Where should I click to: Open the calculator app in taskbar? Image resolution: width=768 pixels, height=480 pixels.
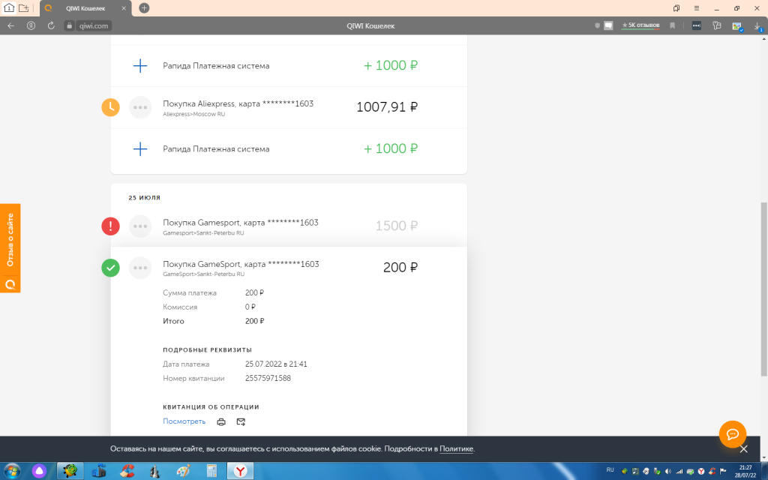coord(211,471)
